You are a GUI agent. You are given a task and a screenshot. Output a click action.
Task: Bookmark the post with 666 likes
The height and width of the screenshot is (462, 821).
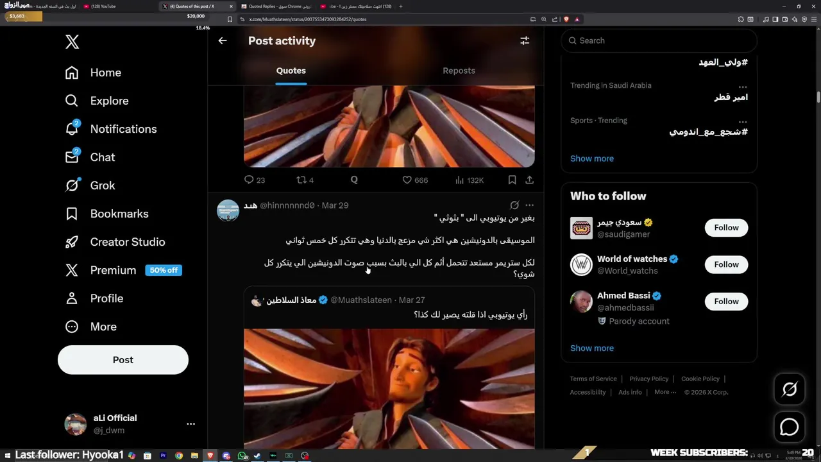pyautogui.click(x=512, y=180)
